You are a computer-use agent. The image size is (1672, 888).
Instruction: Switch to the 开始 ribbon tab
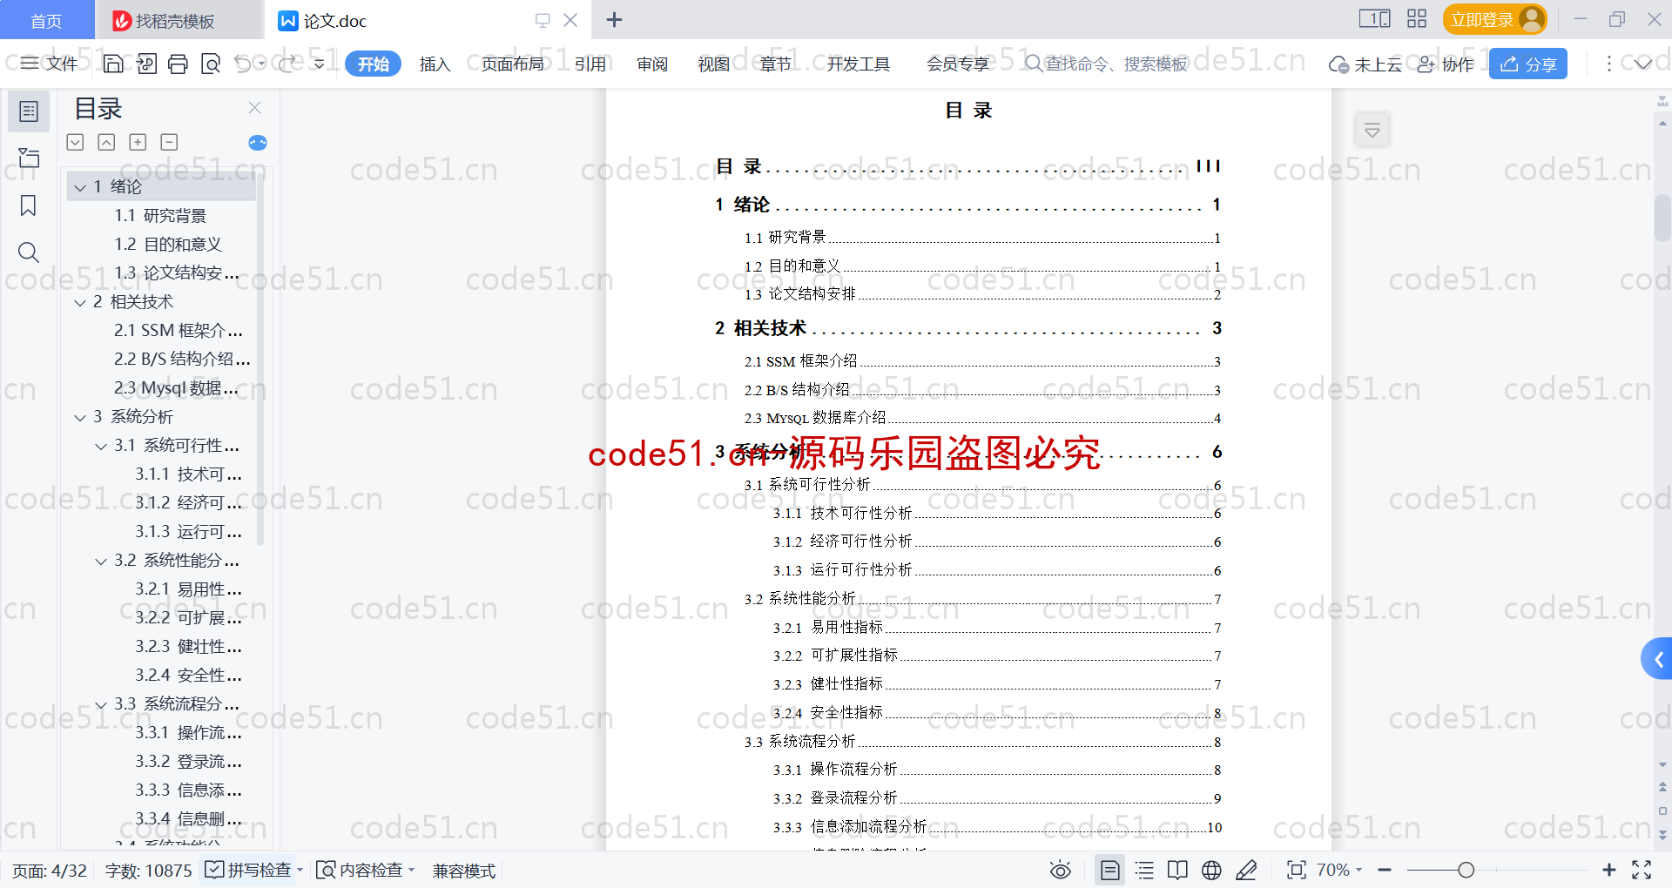[373, 64]
